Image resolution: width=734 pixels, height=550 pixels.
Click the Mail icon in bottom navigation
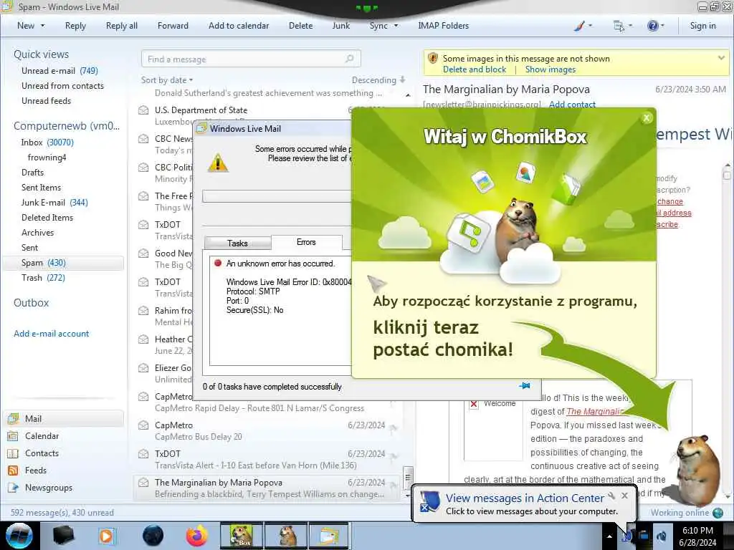tap(13, 418)
